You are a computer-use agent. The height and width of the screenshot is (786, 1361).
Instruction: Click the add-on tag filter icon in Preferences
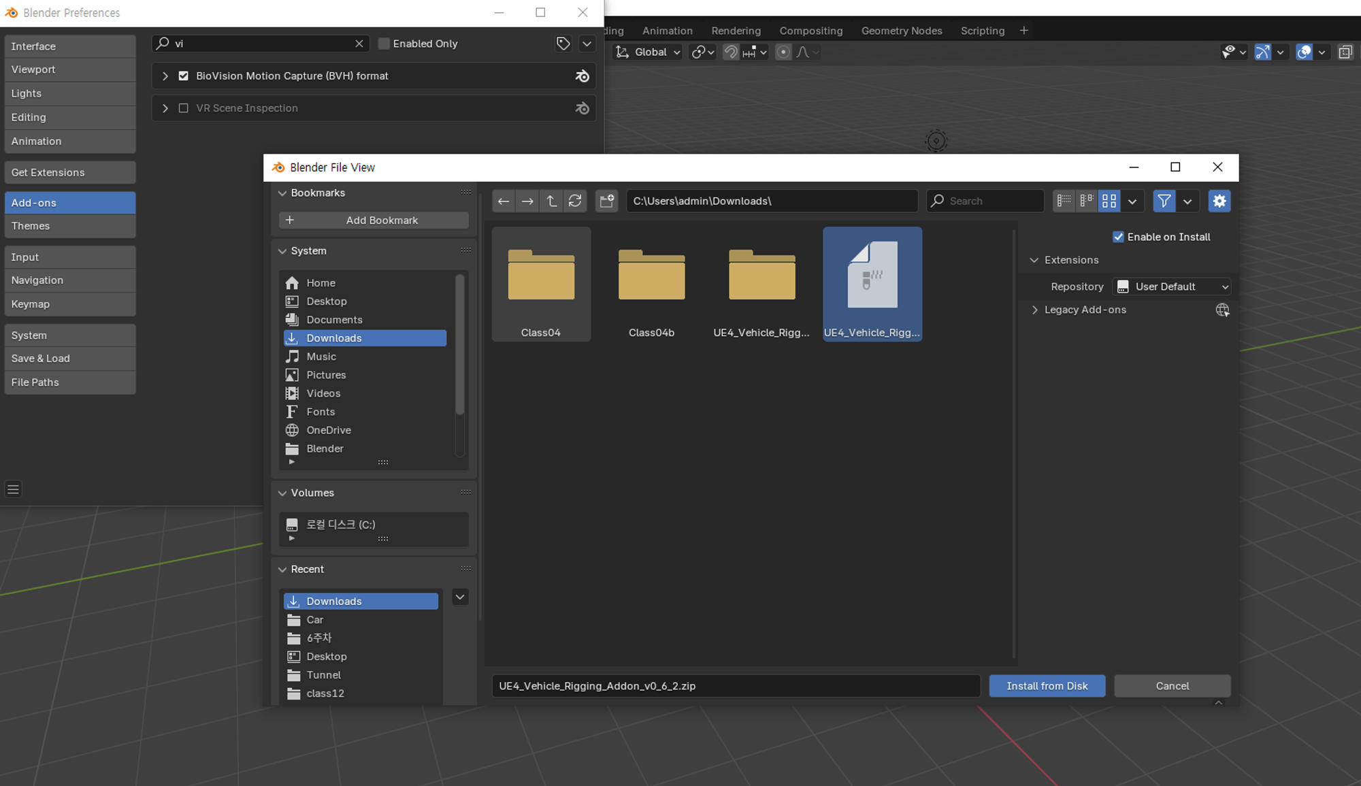pyautogui.click(x=563, y=44)
